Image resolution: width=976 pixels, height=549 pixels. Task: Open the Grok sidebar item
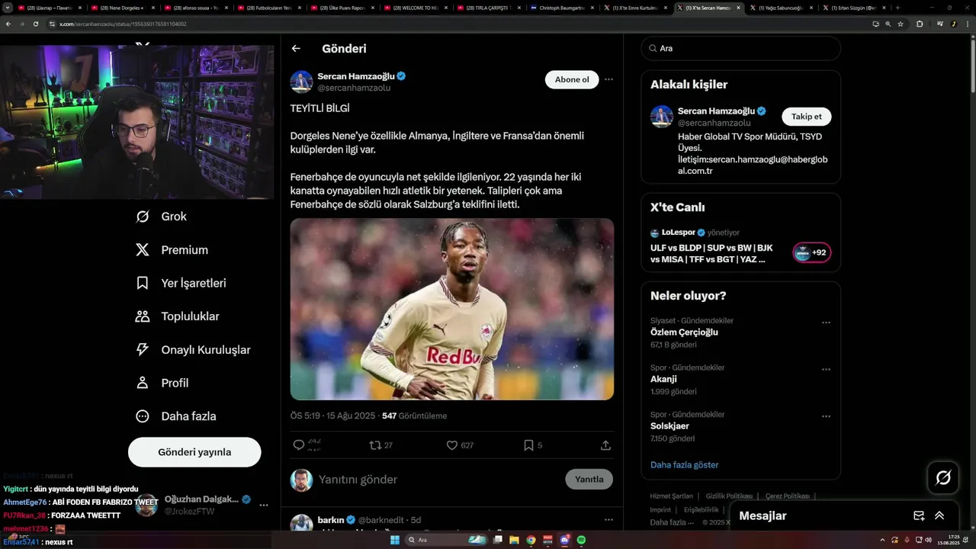pos(161,217)
